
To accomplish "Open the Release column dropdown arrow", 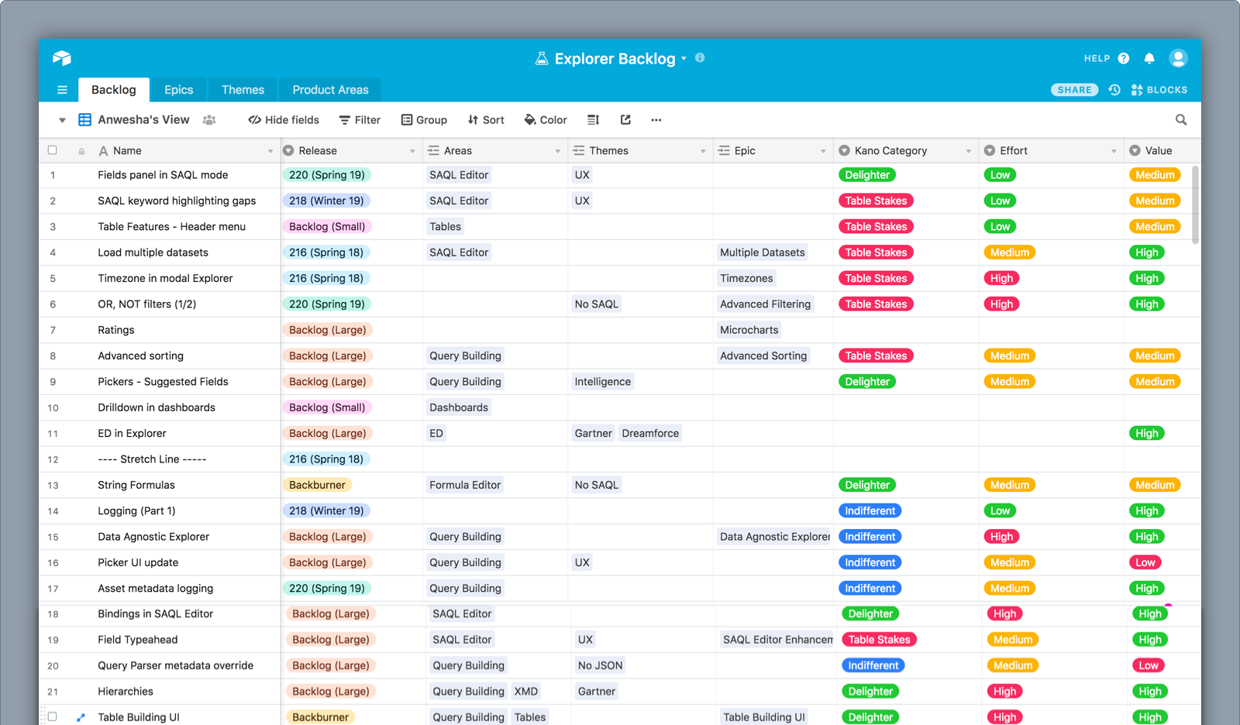I will coord(412,151).
